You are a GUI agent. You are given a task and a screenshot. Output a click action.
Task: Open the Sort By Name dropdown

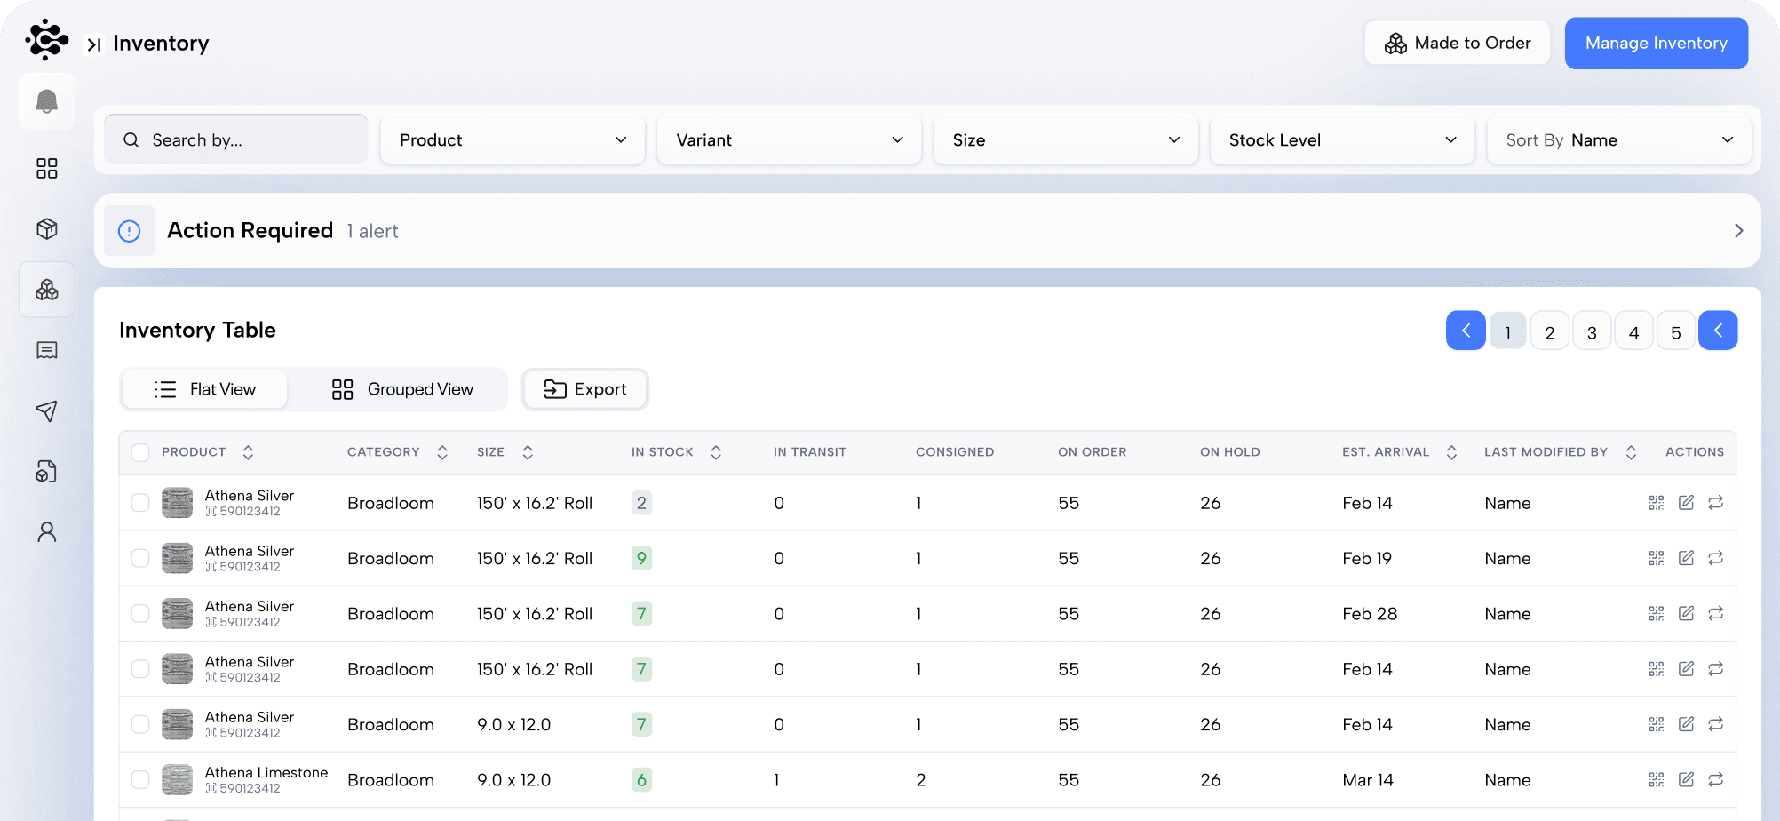1619,140
